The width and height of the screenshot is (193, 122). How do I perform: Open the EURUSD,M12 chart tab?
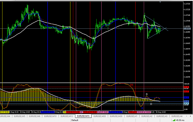[67, 116]
